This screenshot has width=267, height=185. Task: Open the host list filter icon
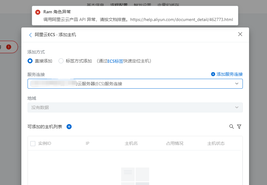coord(239,126)
